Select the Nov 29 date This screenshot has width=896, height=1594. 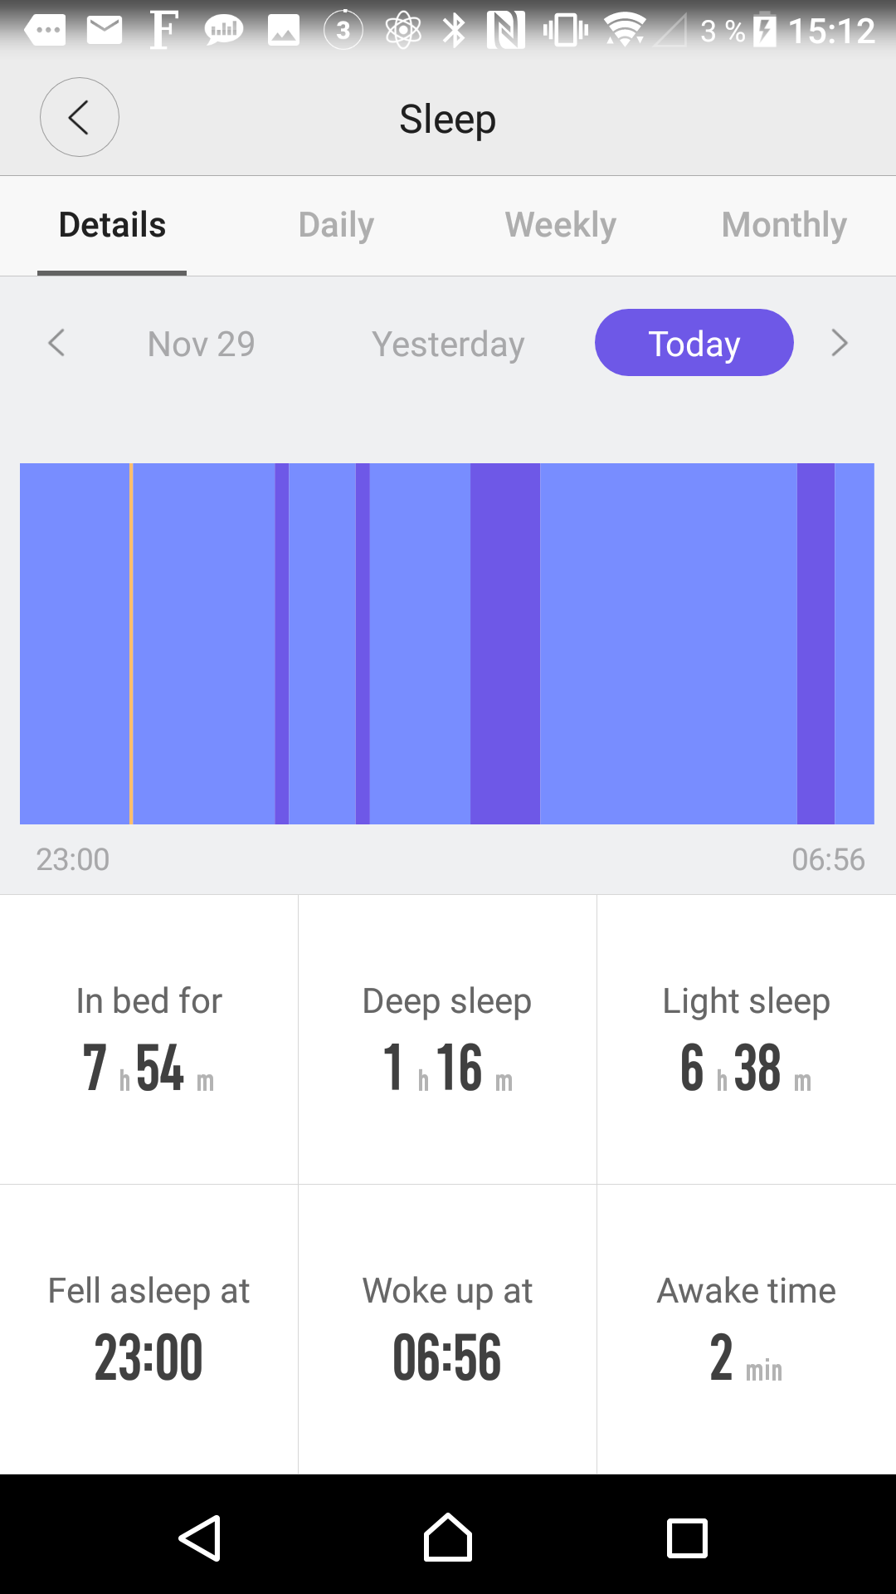[x=201, y=344]
